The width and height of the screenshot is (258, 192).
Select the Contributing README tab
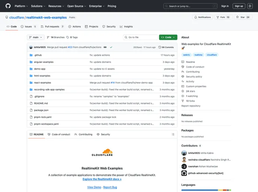83,134
